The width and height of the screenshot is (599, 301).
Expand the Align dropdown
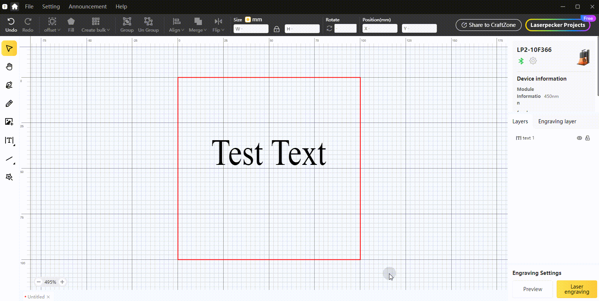click(x=176, y=25)
